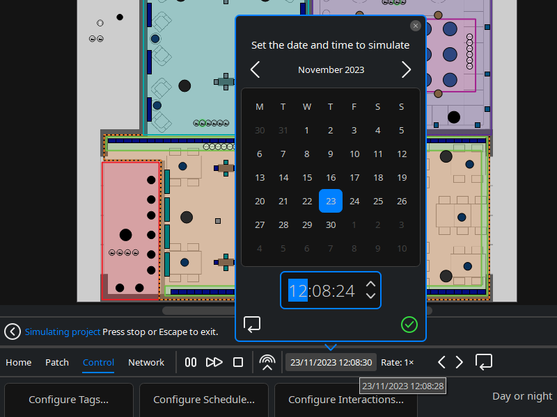Select November 23 in the calendar
557x417 pixels.
pyautogui.click(x=331, y=201)
